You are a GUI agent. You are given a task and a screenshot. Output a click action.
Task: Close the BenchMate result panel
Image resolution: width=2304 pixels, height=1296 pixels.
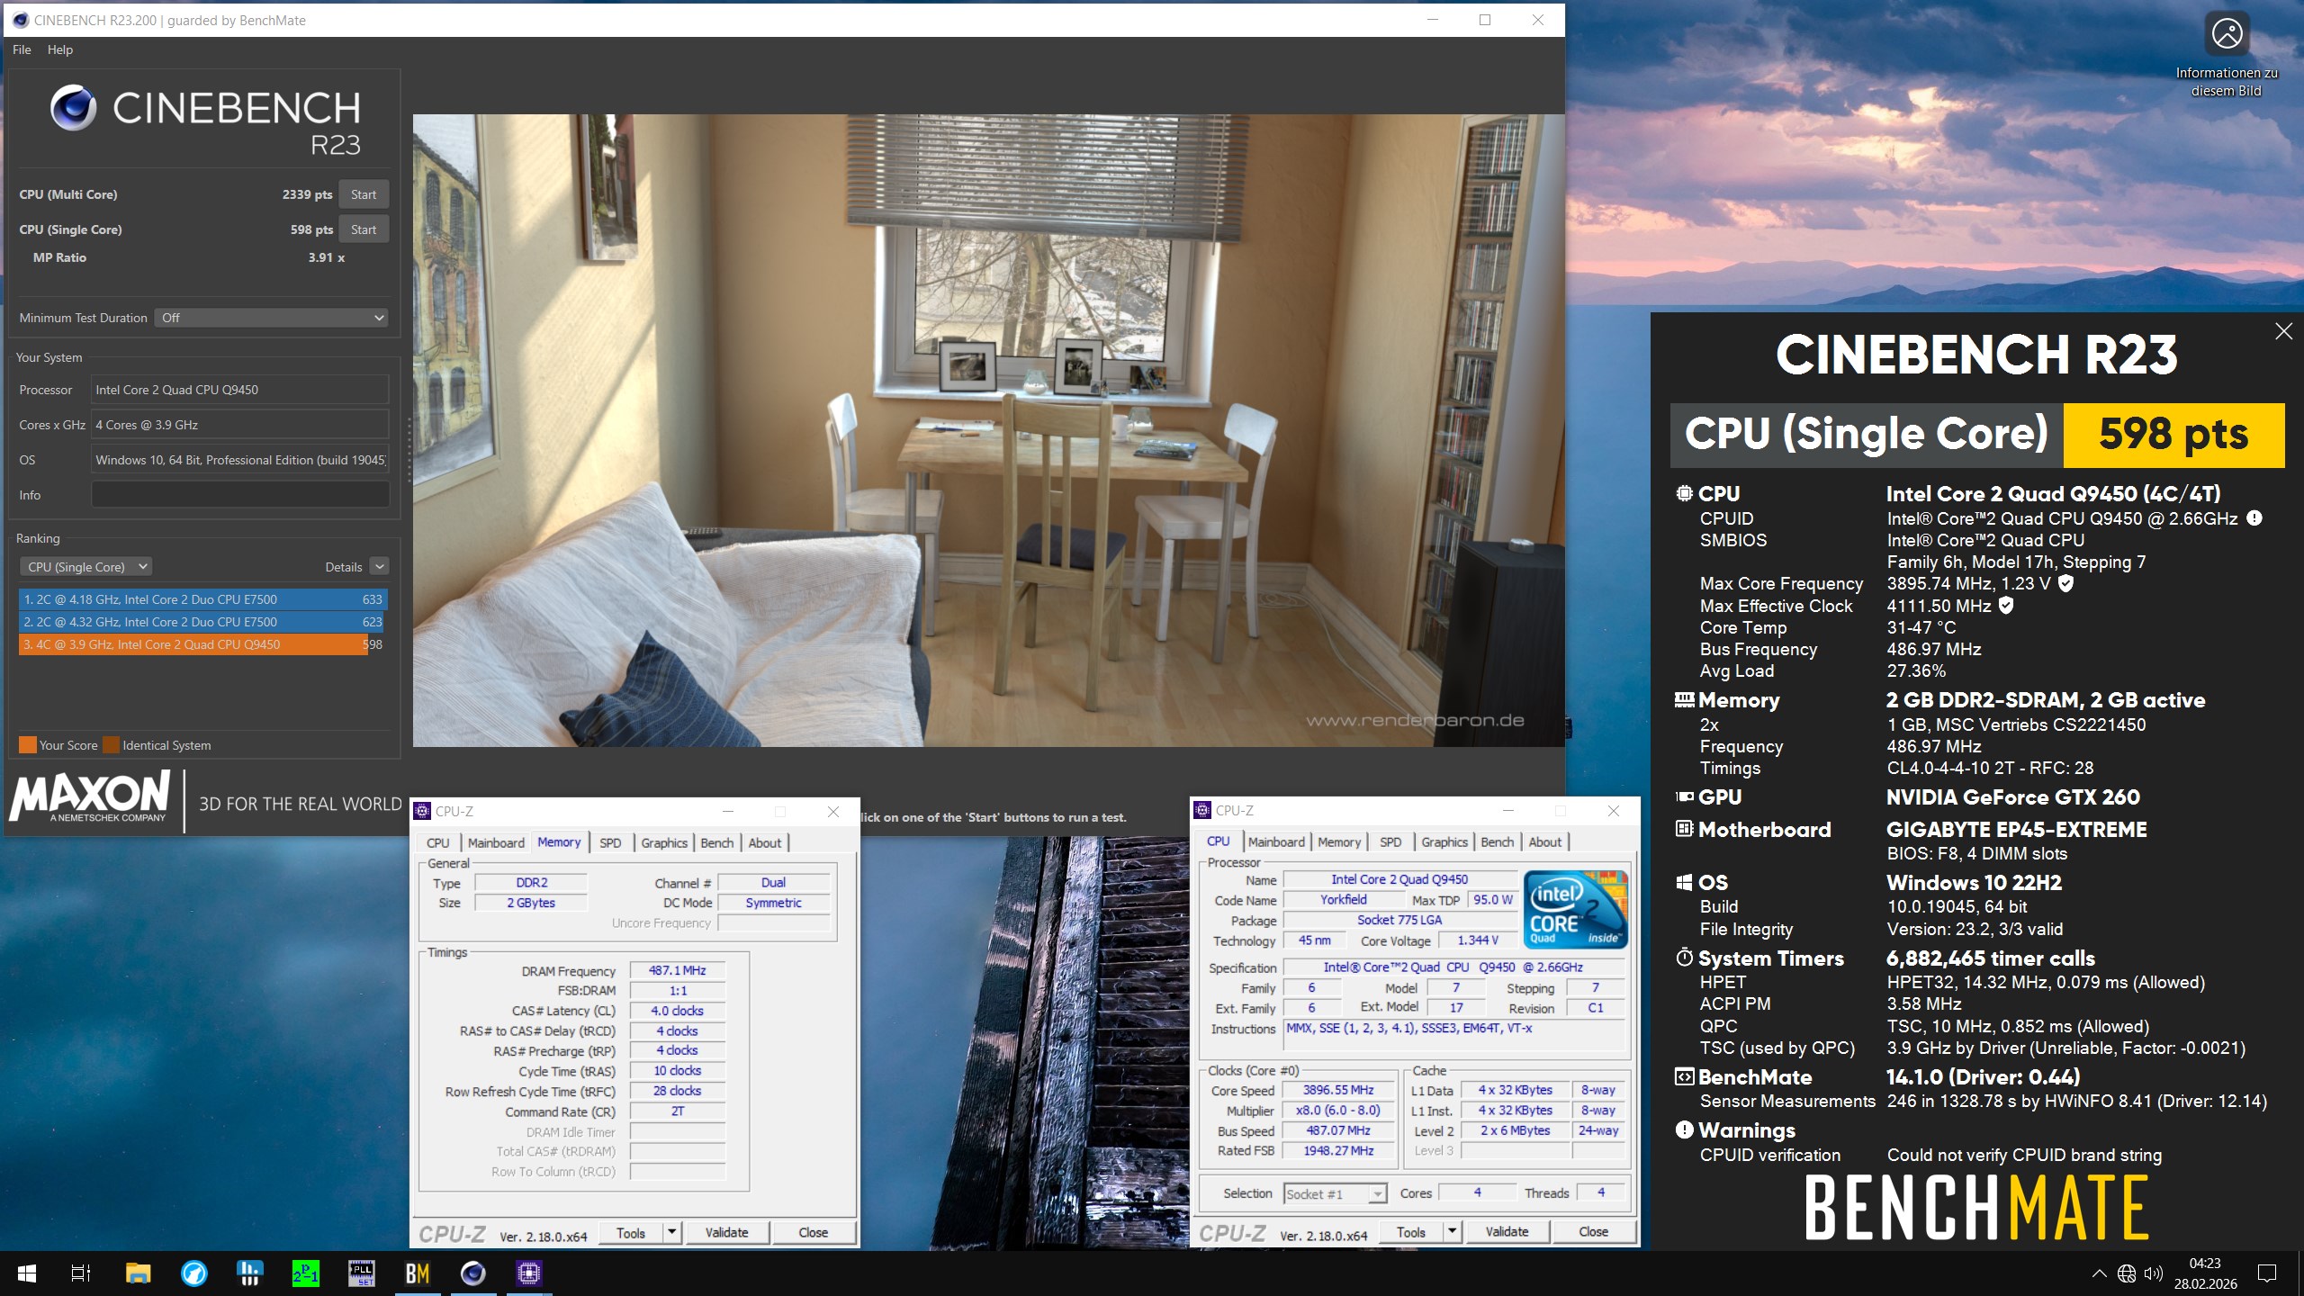(2283, 331)
